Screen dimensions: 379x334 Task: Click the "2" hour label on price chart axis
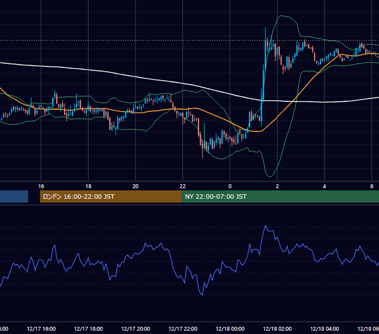(277, 186)
